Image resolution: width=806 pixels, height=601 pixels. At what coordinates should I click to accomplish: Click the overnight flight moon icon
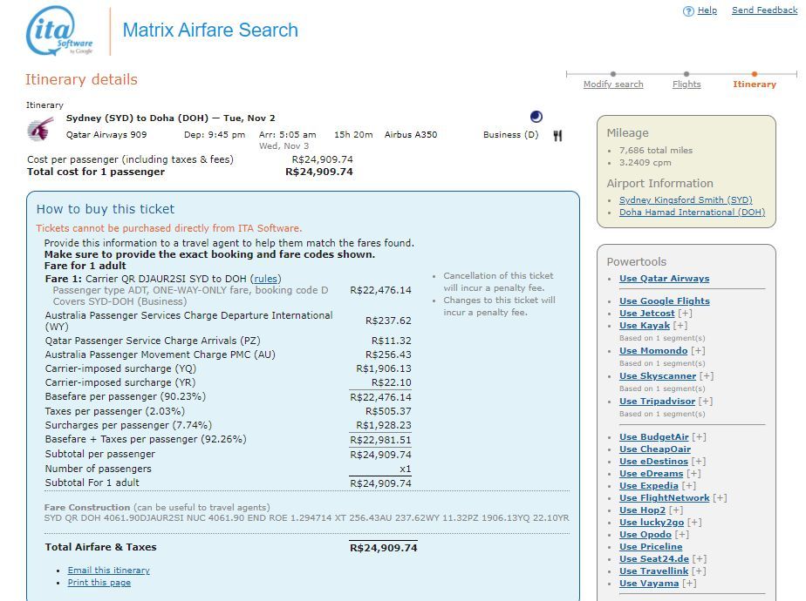[536, 117]
